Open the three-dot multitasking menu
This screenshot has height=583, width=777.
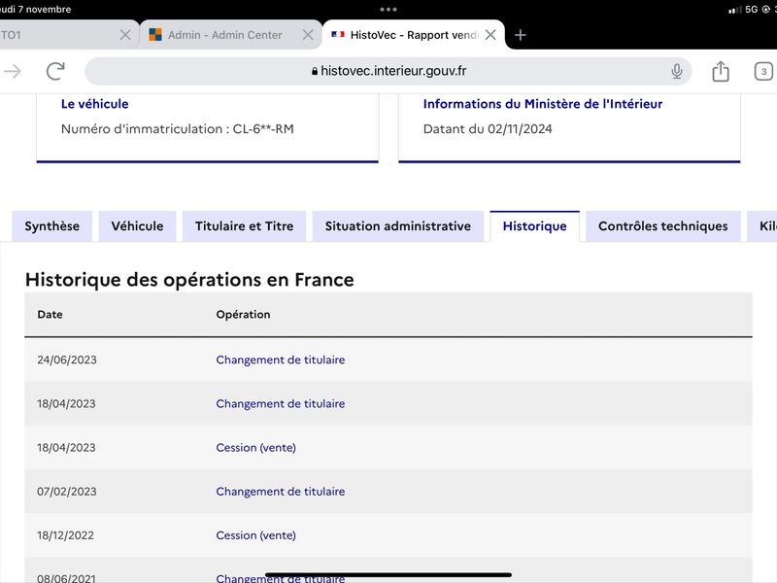[388, 10]
